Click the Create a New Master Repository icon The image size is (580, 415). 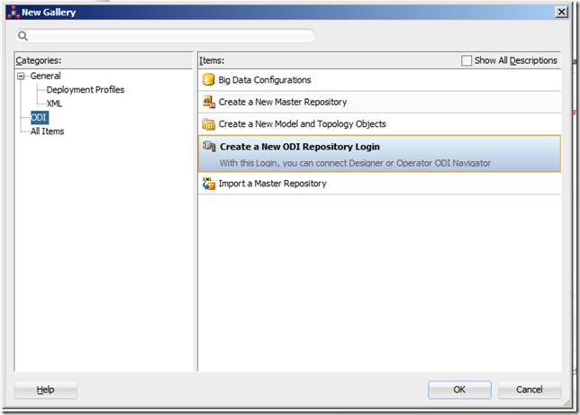(x=209, y=102)
